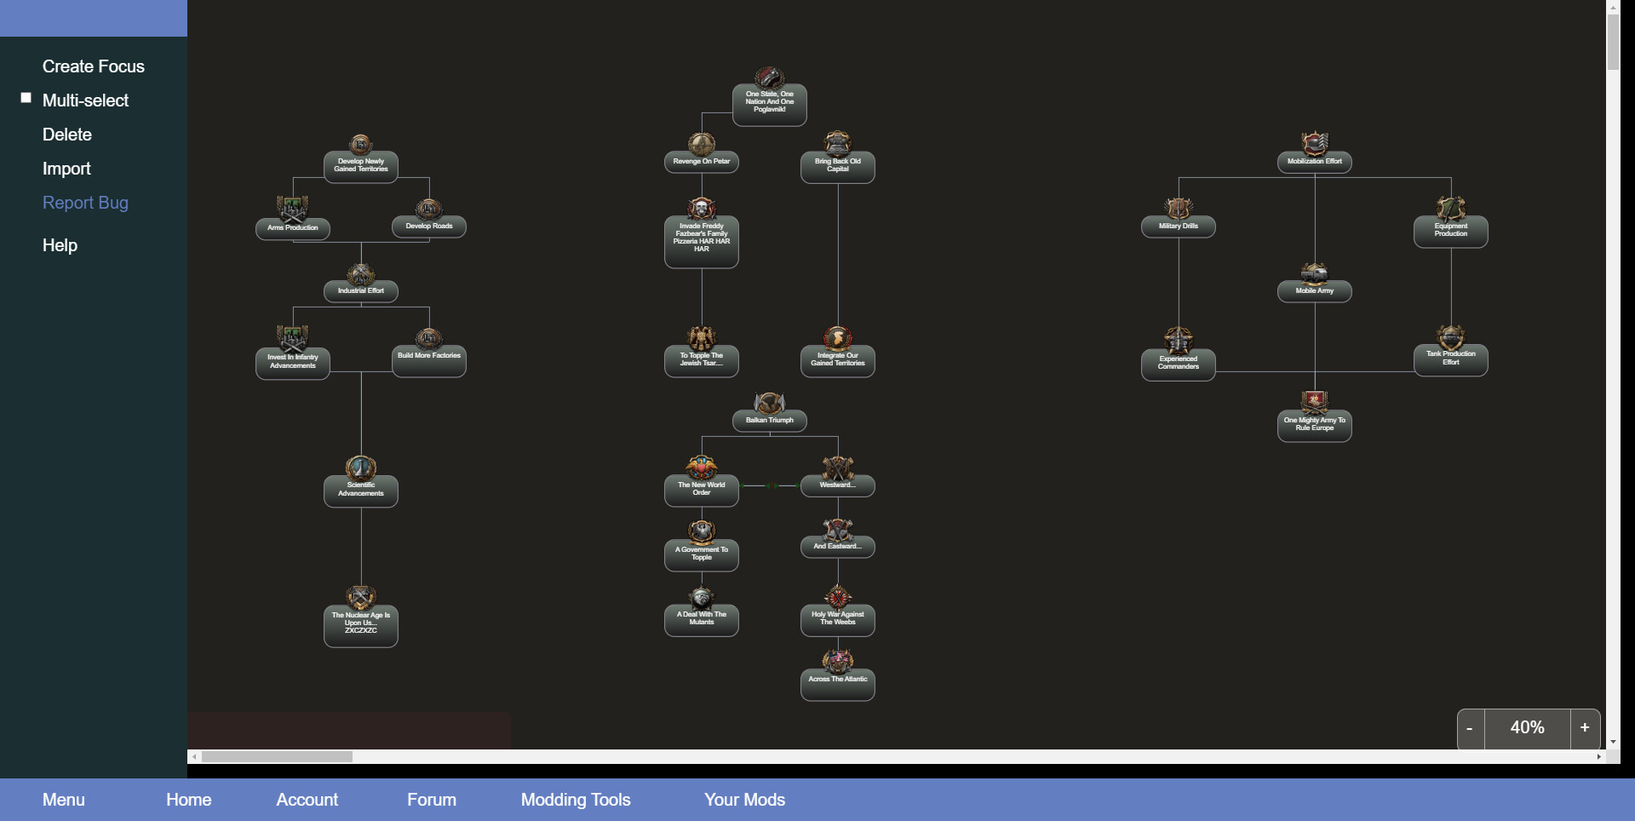This screenshot has height=821, width=1635.
Task: Select the Integrate Our Gained Territories icon
Action: pyautogui.click(x=837, y=338)
